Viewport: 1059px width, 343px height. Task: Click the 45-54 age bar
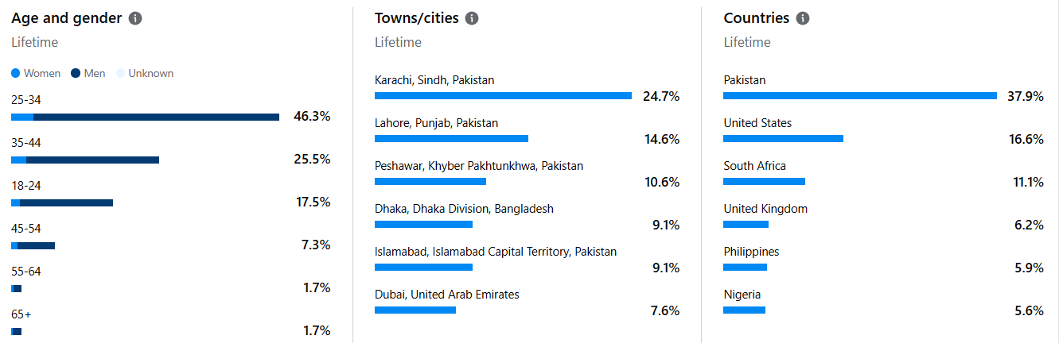tap(33, 245)
